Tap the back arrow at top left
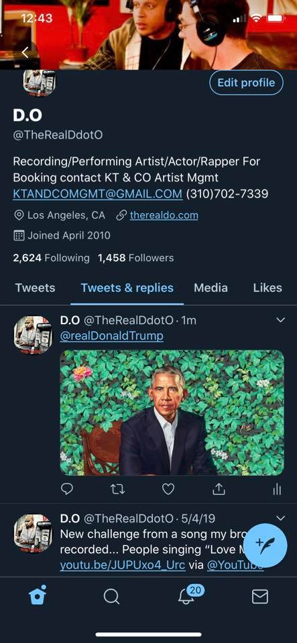297x643 pixels. point(25,52)
